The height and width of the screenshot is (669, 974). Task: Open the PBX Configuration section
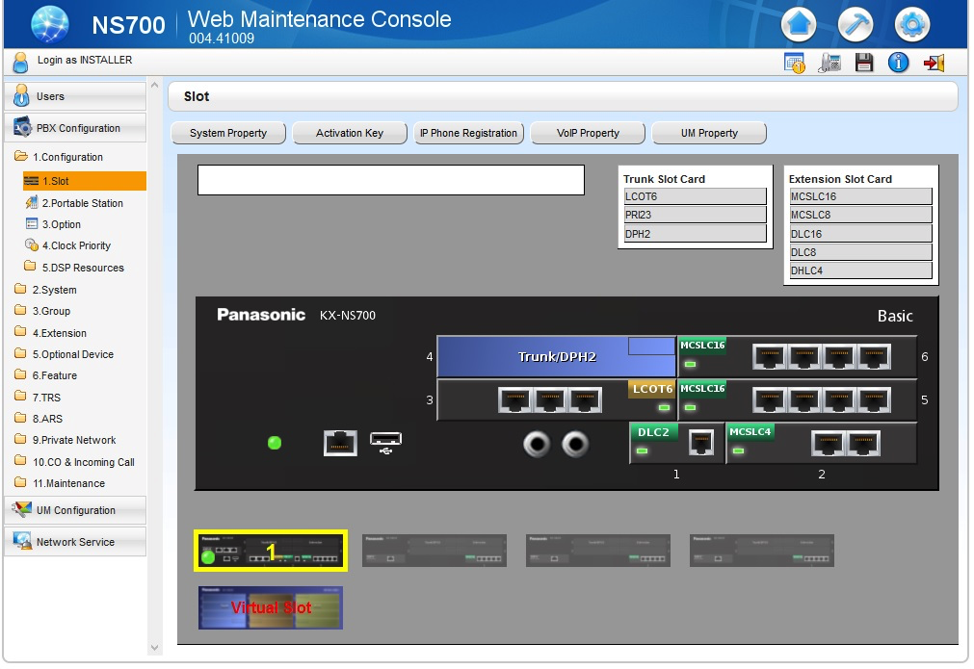75,128
